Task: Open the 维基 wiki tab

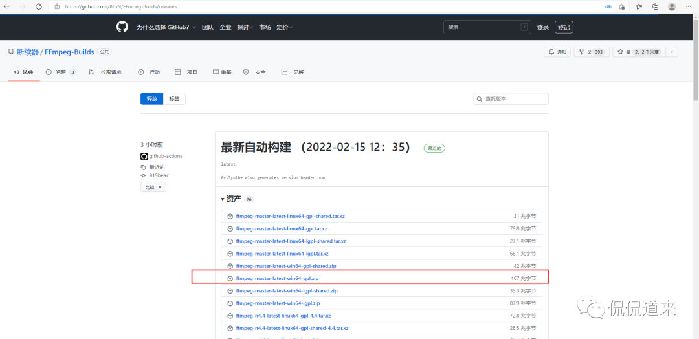Action: pos(222,72)
